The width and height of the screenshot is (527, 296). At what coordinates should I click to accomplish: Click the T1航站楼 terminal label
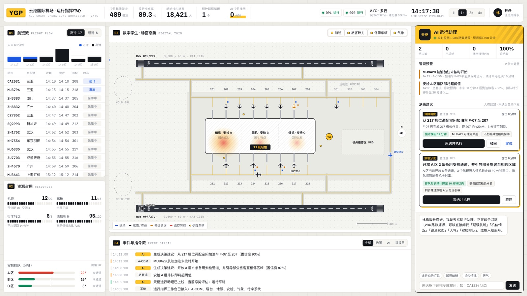[x=260, y=147]
